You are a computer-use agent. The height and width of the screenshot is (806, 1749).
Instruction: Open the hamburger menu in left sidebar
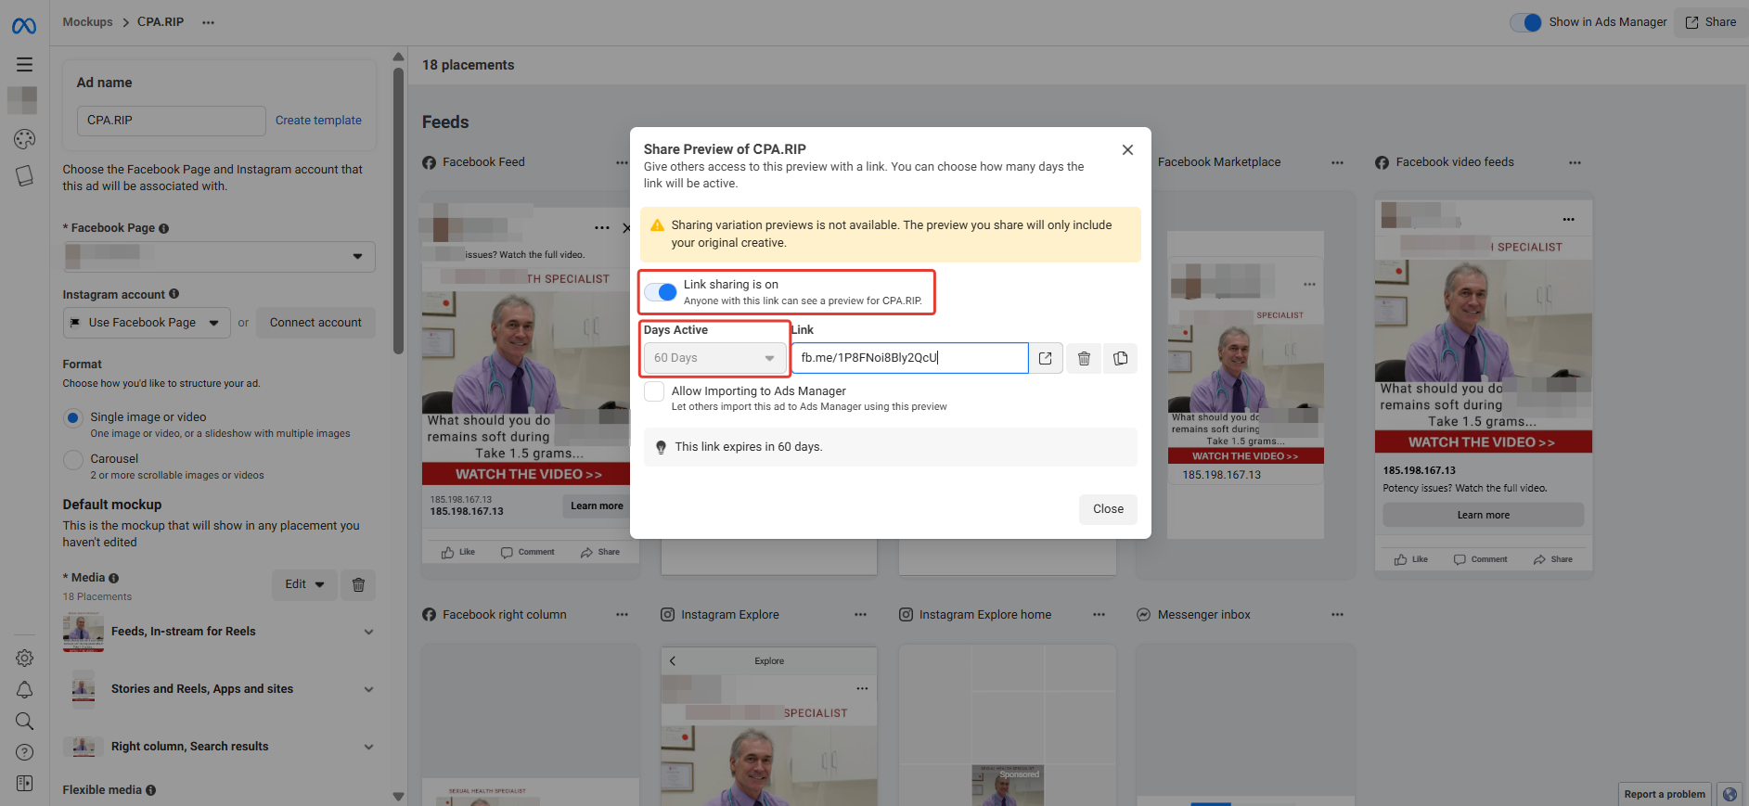tap(24, 64)
